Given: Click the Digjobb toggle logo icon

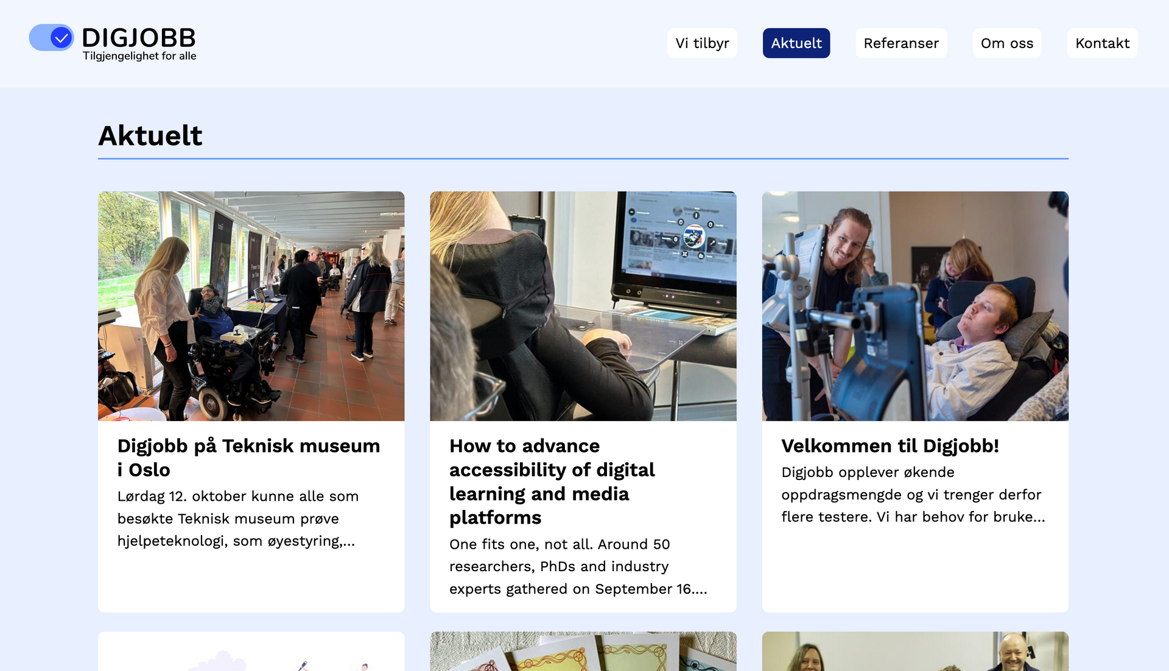Looking at the screenshot, I should pyautogui.click(x=51, y=38).
